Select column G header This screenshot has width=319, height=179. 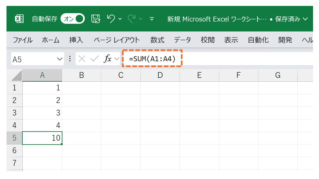pos(278,75)
